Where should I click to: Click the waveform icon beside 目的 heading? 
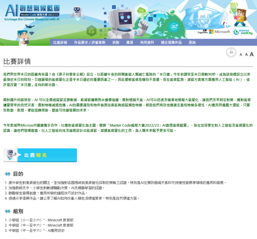[x=8, y=174]
